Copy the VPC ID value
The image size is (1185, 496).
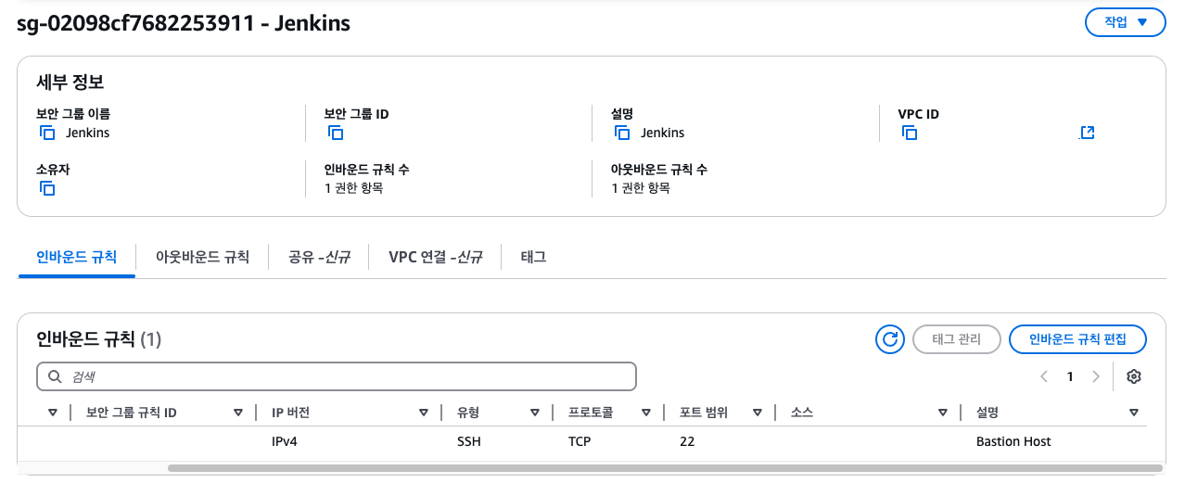coord(910,133)
